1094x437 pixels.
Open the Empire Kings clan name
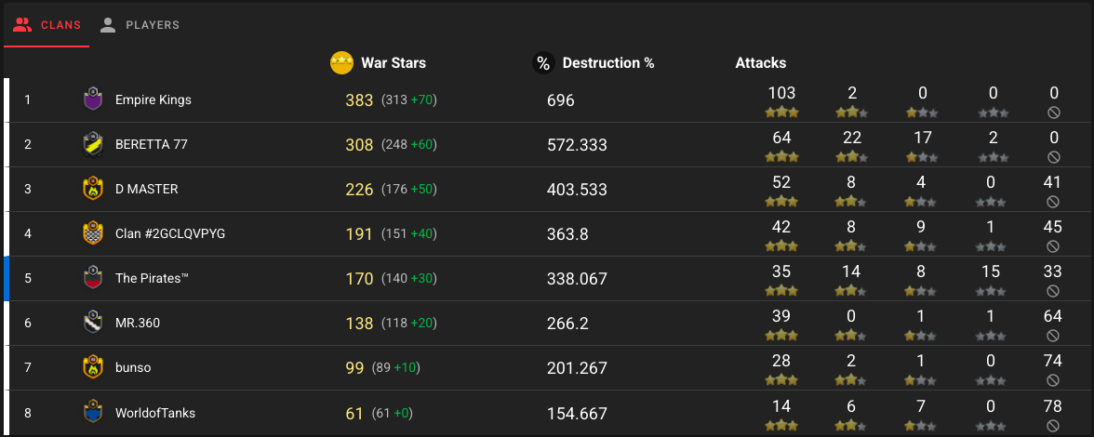pos(153,99)
